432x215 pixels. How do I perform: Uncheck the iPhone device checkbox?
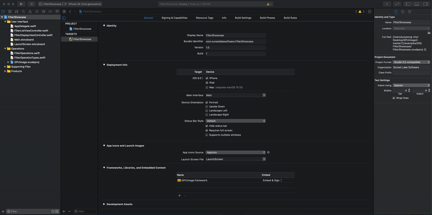[207, 78]
